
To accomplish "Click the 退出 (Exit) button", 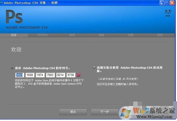I will (x=73, y=112).
